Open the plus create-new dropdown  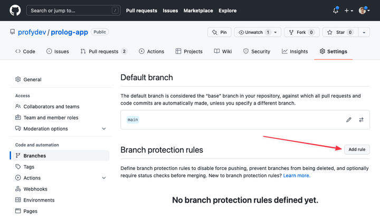[x=349, y=11]
